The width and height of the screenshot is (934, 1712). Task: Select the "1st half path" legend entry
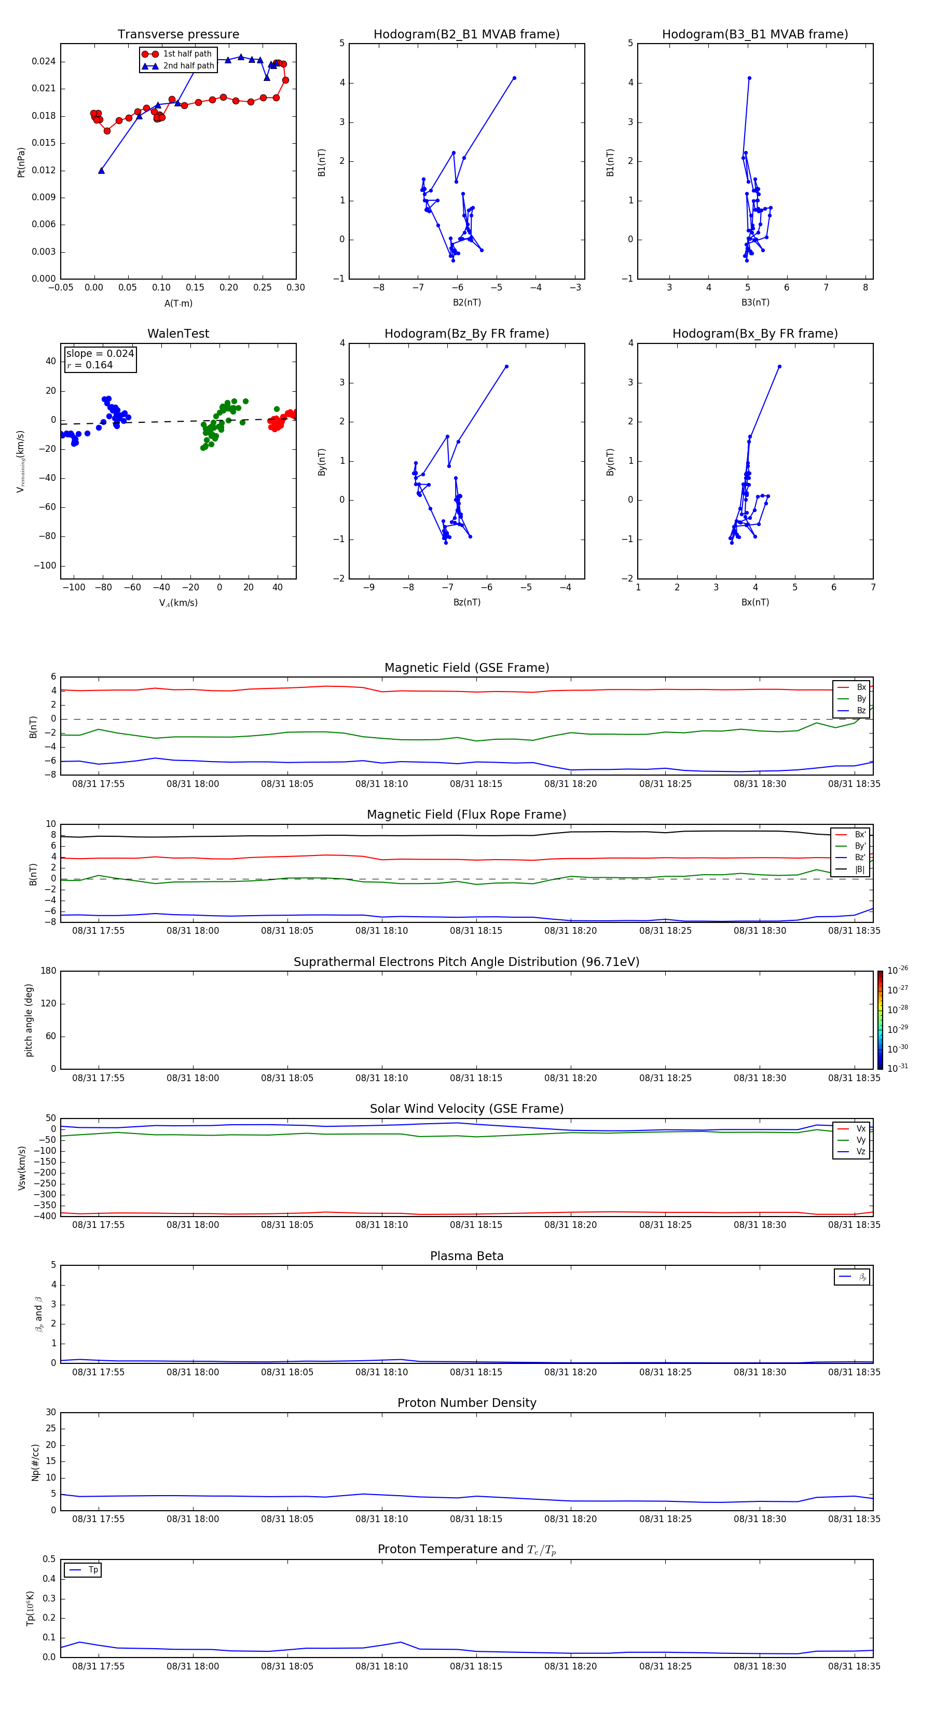[177, 54]
